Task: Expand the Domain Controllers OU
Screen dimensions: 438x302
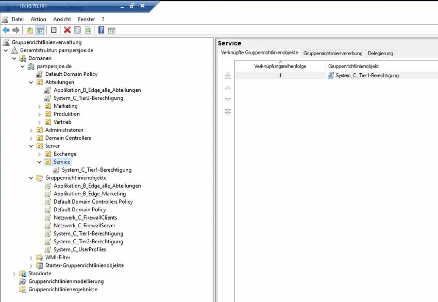Action: pos(31,138)
